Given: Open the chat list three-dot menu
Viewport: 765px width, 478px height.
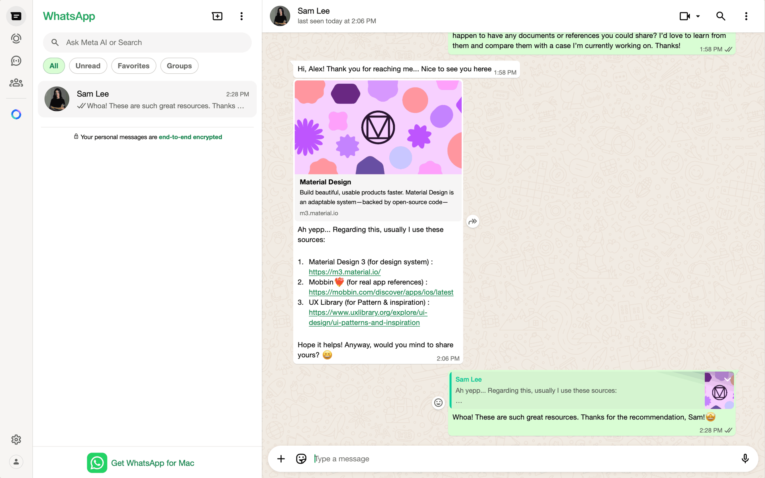Looking at the screenshot, I should (241, 16).
